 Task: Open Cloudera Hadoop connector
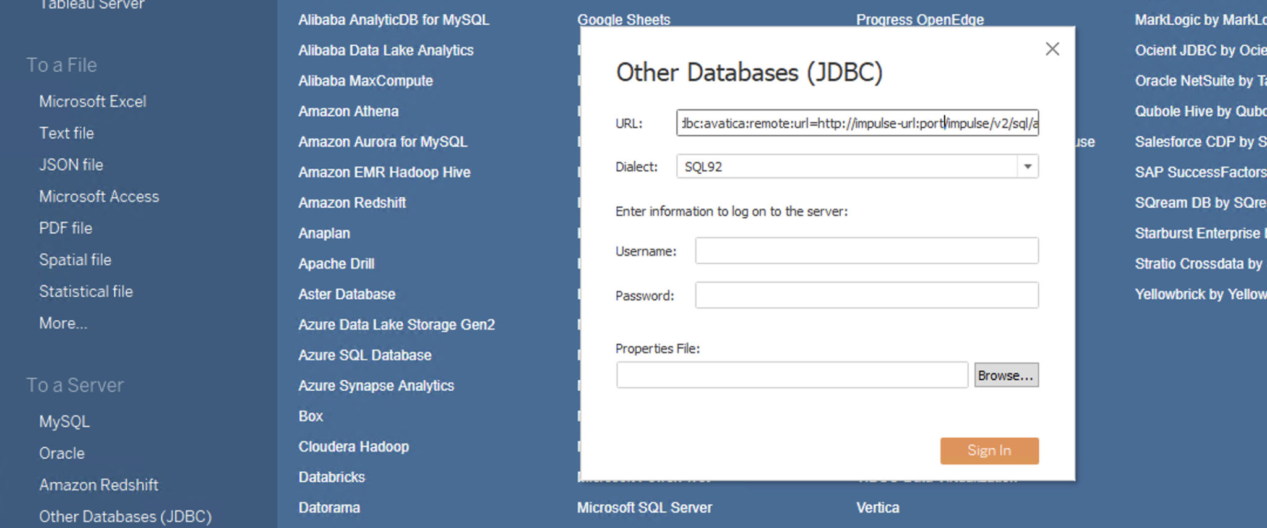354,446
